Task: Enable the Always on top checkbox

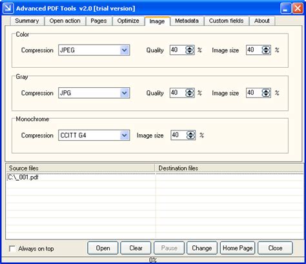Action: (x=12, y=249)
